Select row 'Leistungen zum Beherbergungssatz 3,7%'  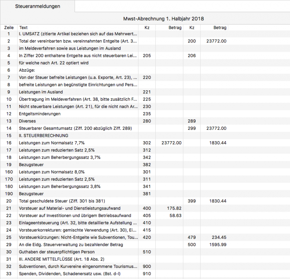coord(145,158)
